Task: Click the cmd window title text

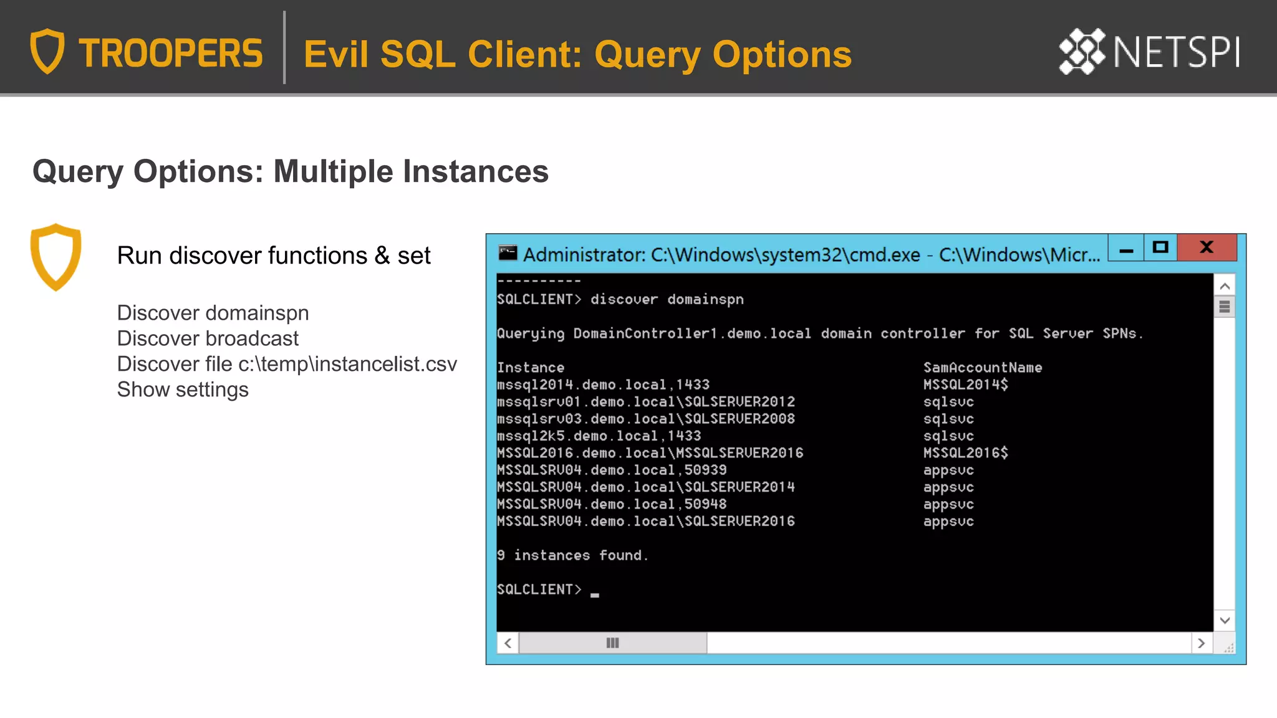Action: point(811,255)
